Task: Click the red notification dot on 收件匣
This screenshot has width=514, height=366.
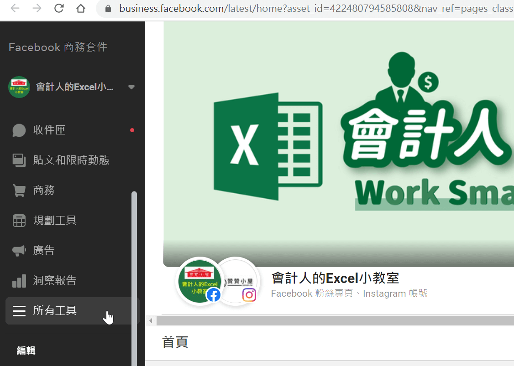Action: pyautogui.click(x=132, y=130)
